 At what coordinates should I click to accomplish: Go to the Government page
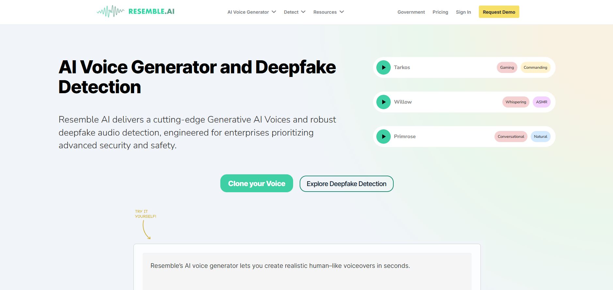coord(411,12)
